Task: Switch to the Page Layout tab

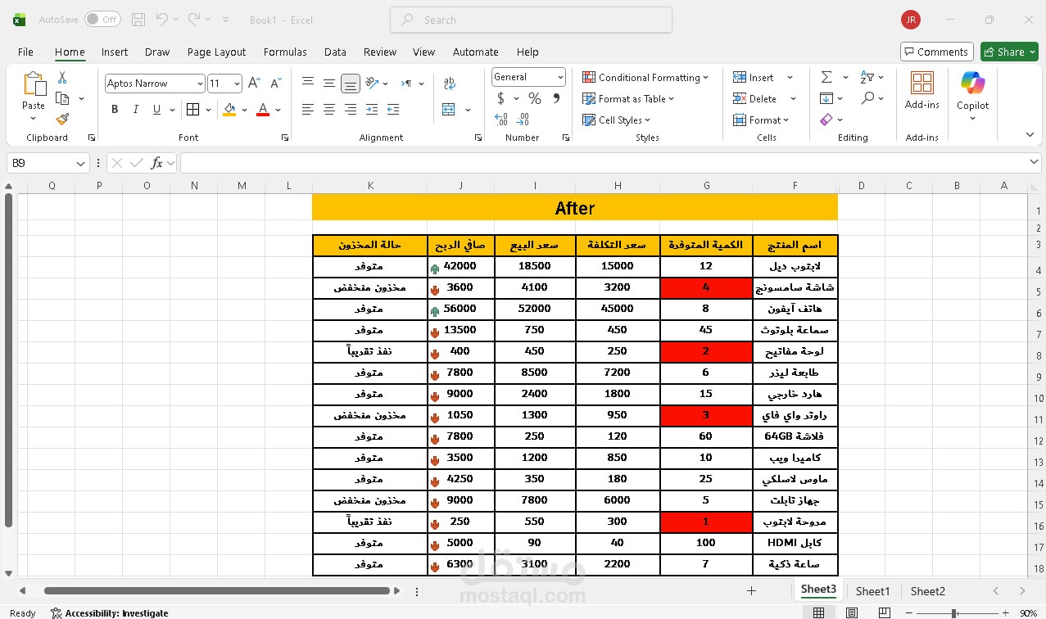Action: [216, 52]
